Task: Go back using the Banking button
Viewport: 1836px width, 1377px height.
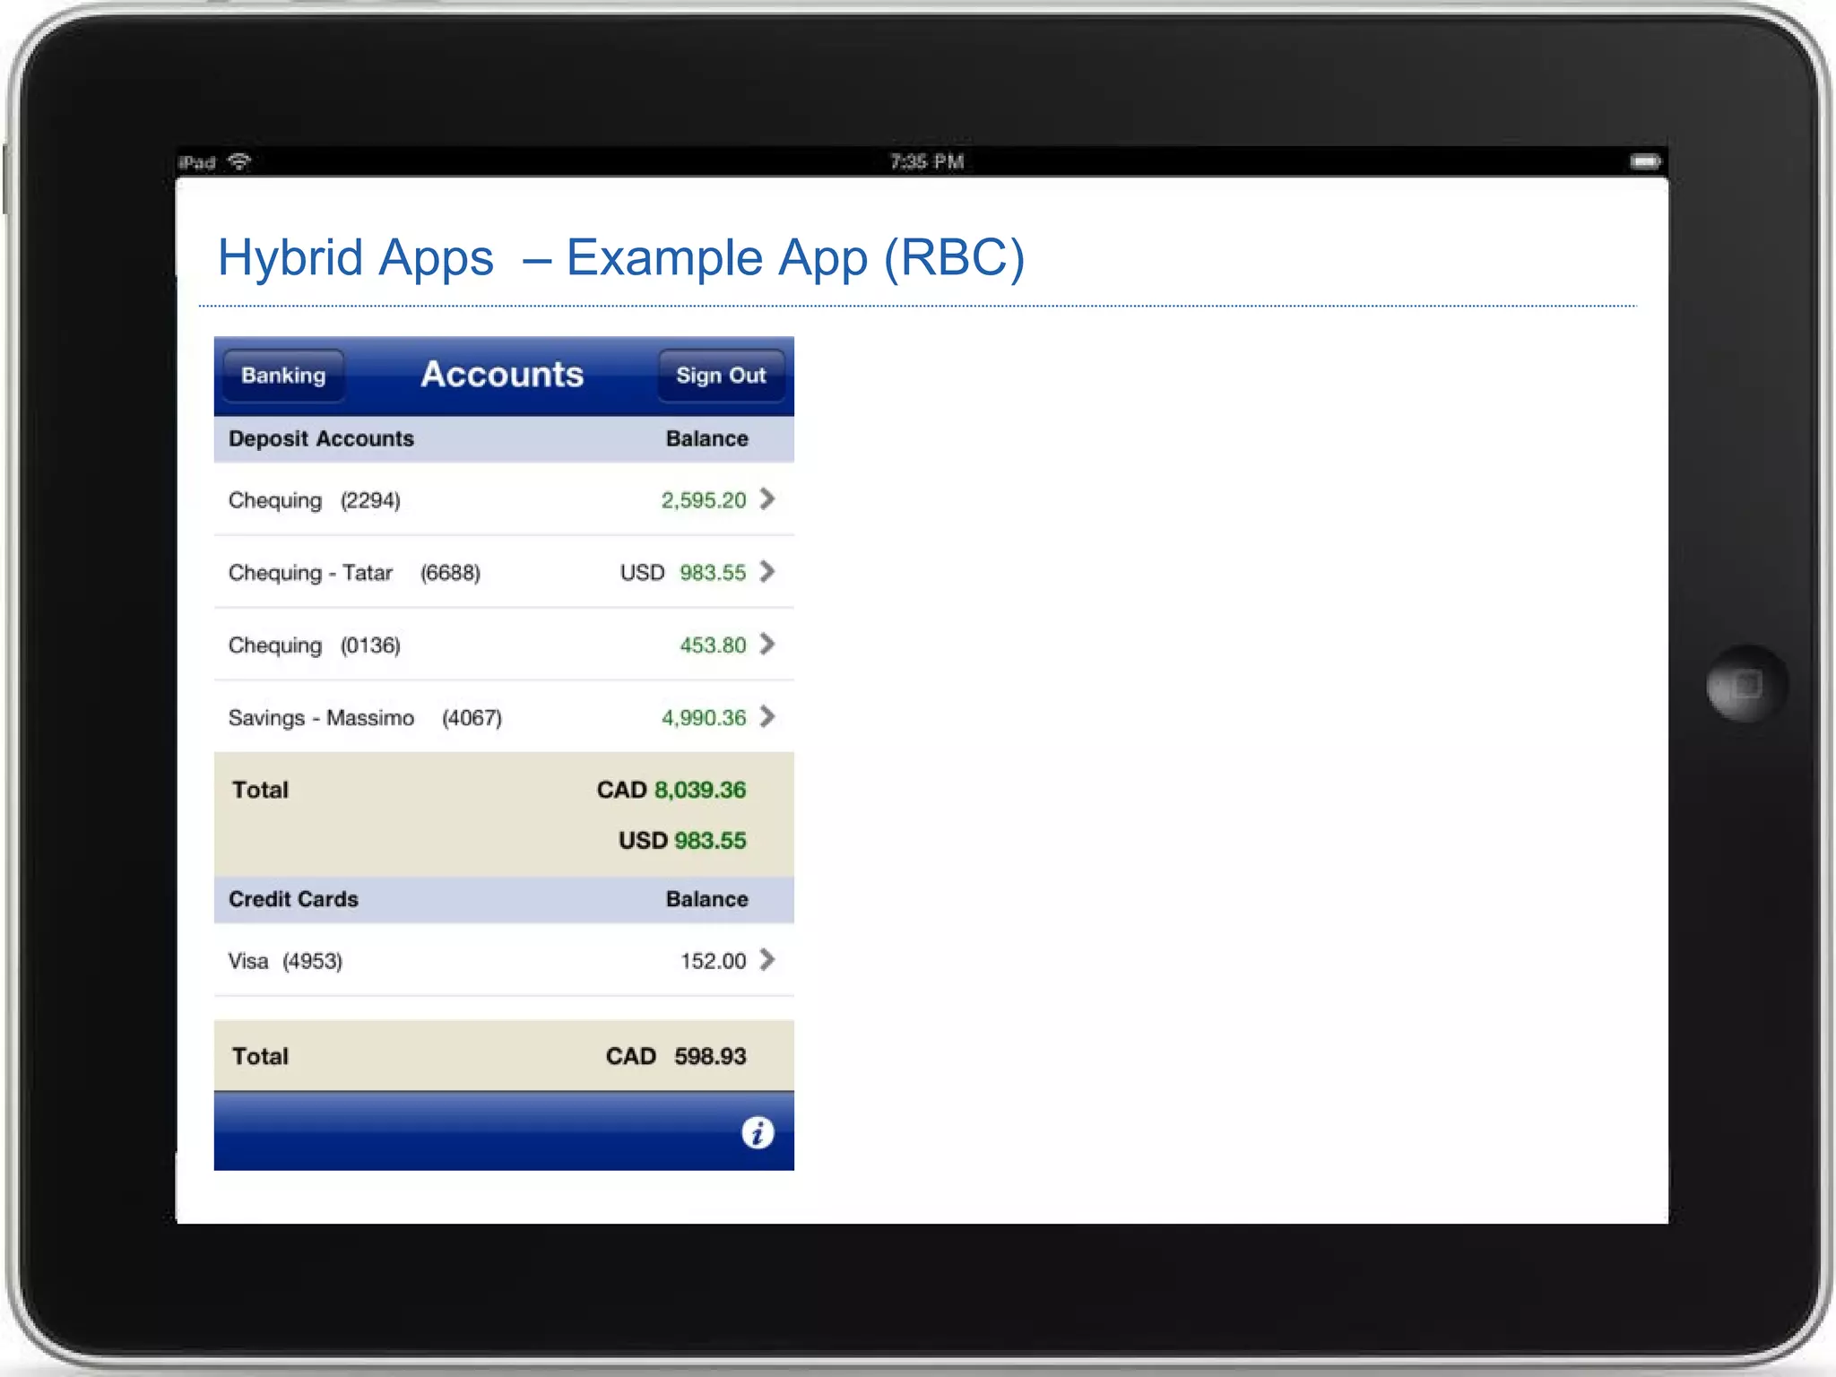Action: (283, 376)
